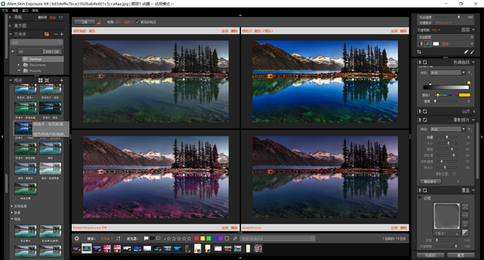484x260 pixels.
Task: Click the plus icon in 预设 panel header
Action: (62, 80)
